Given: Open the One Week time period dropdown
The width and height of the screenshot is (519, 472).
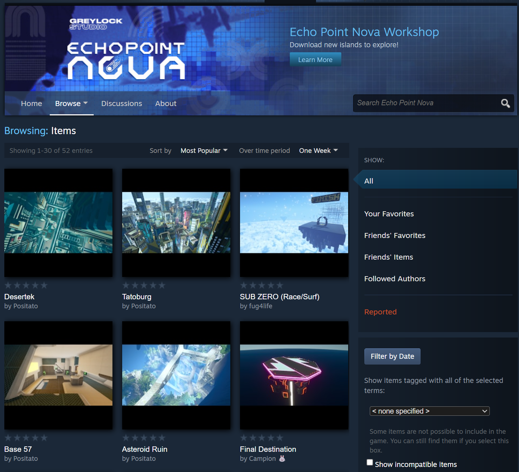Looking at the screenshot, I should pos(319,151).
